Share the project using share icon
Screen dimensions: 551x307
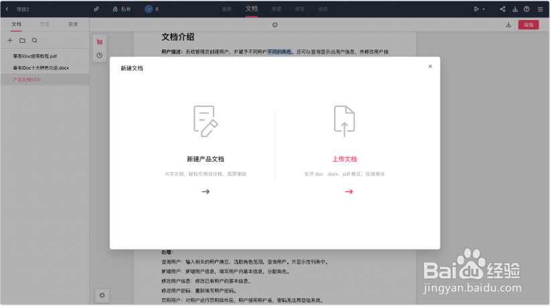[503, 9]
